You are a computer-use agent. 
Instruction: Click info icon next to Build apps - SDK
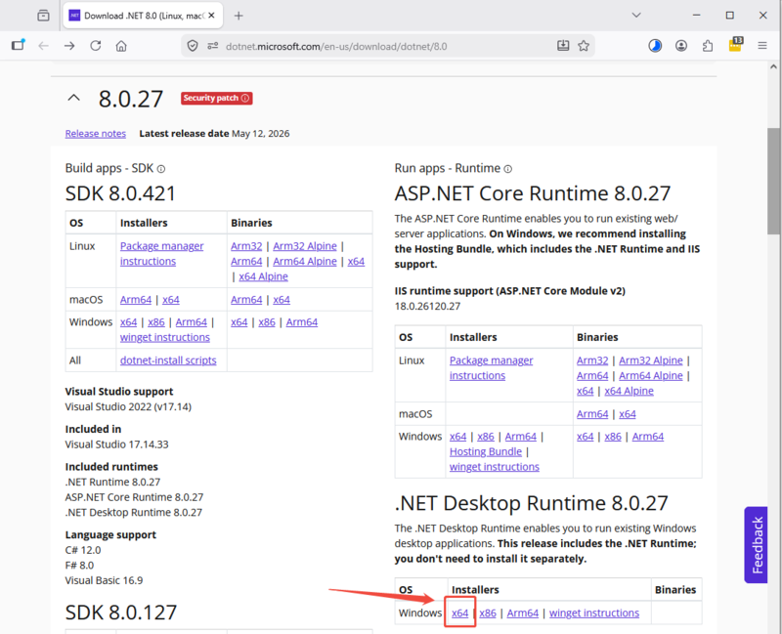tap(161, 169)
